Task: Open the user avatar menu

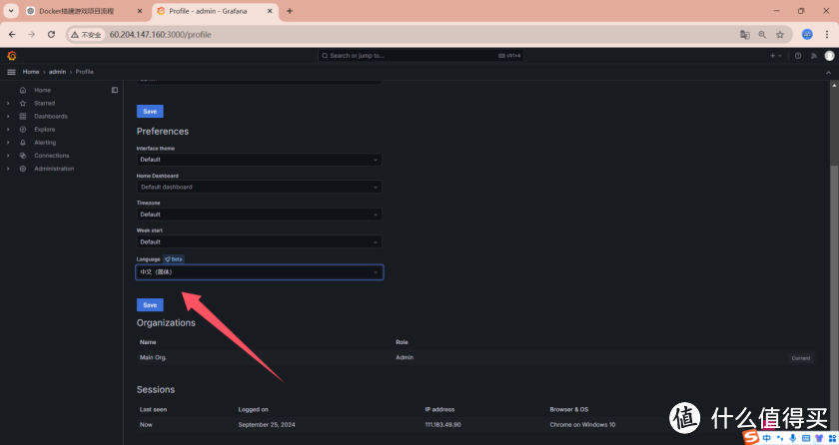Action: 829,56
